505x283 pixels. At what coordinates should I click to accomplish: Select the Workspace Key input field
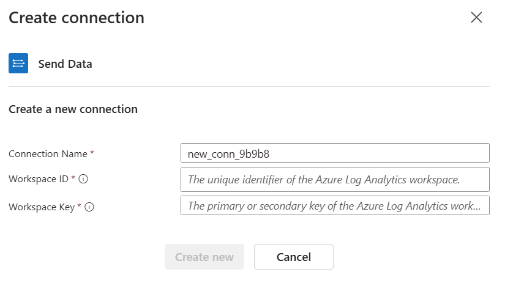(x=335, y=205)
